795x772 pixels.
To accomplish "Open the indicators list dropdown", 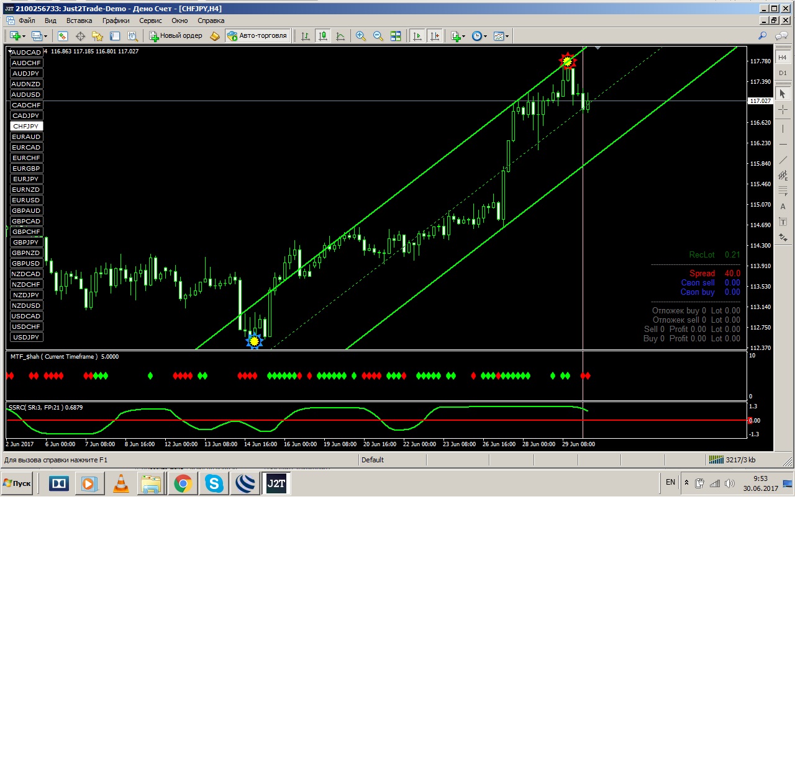I will pos(458,36).
